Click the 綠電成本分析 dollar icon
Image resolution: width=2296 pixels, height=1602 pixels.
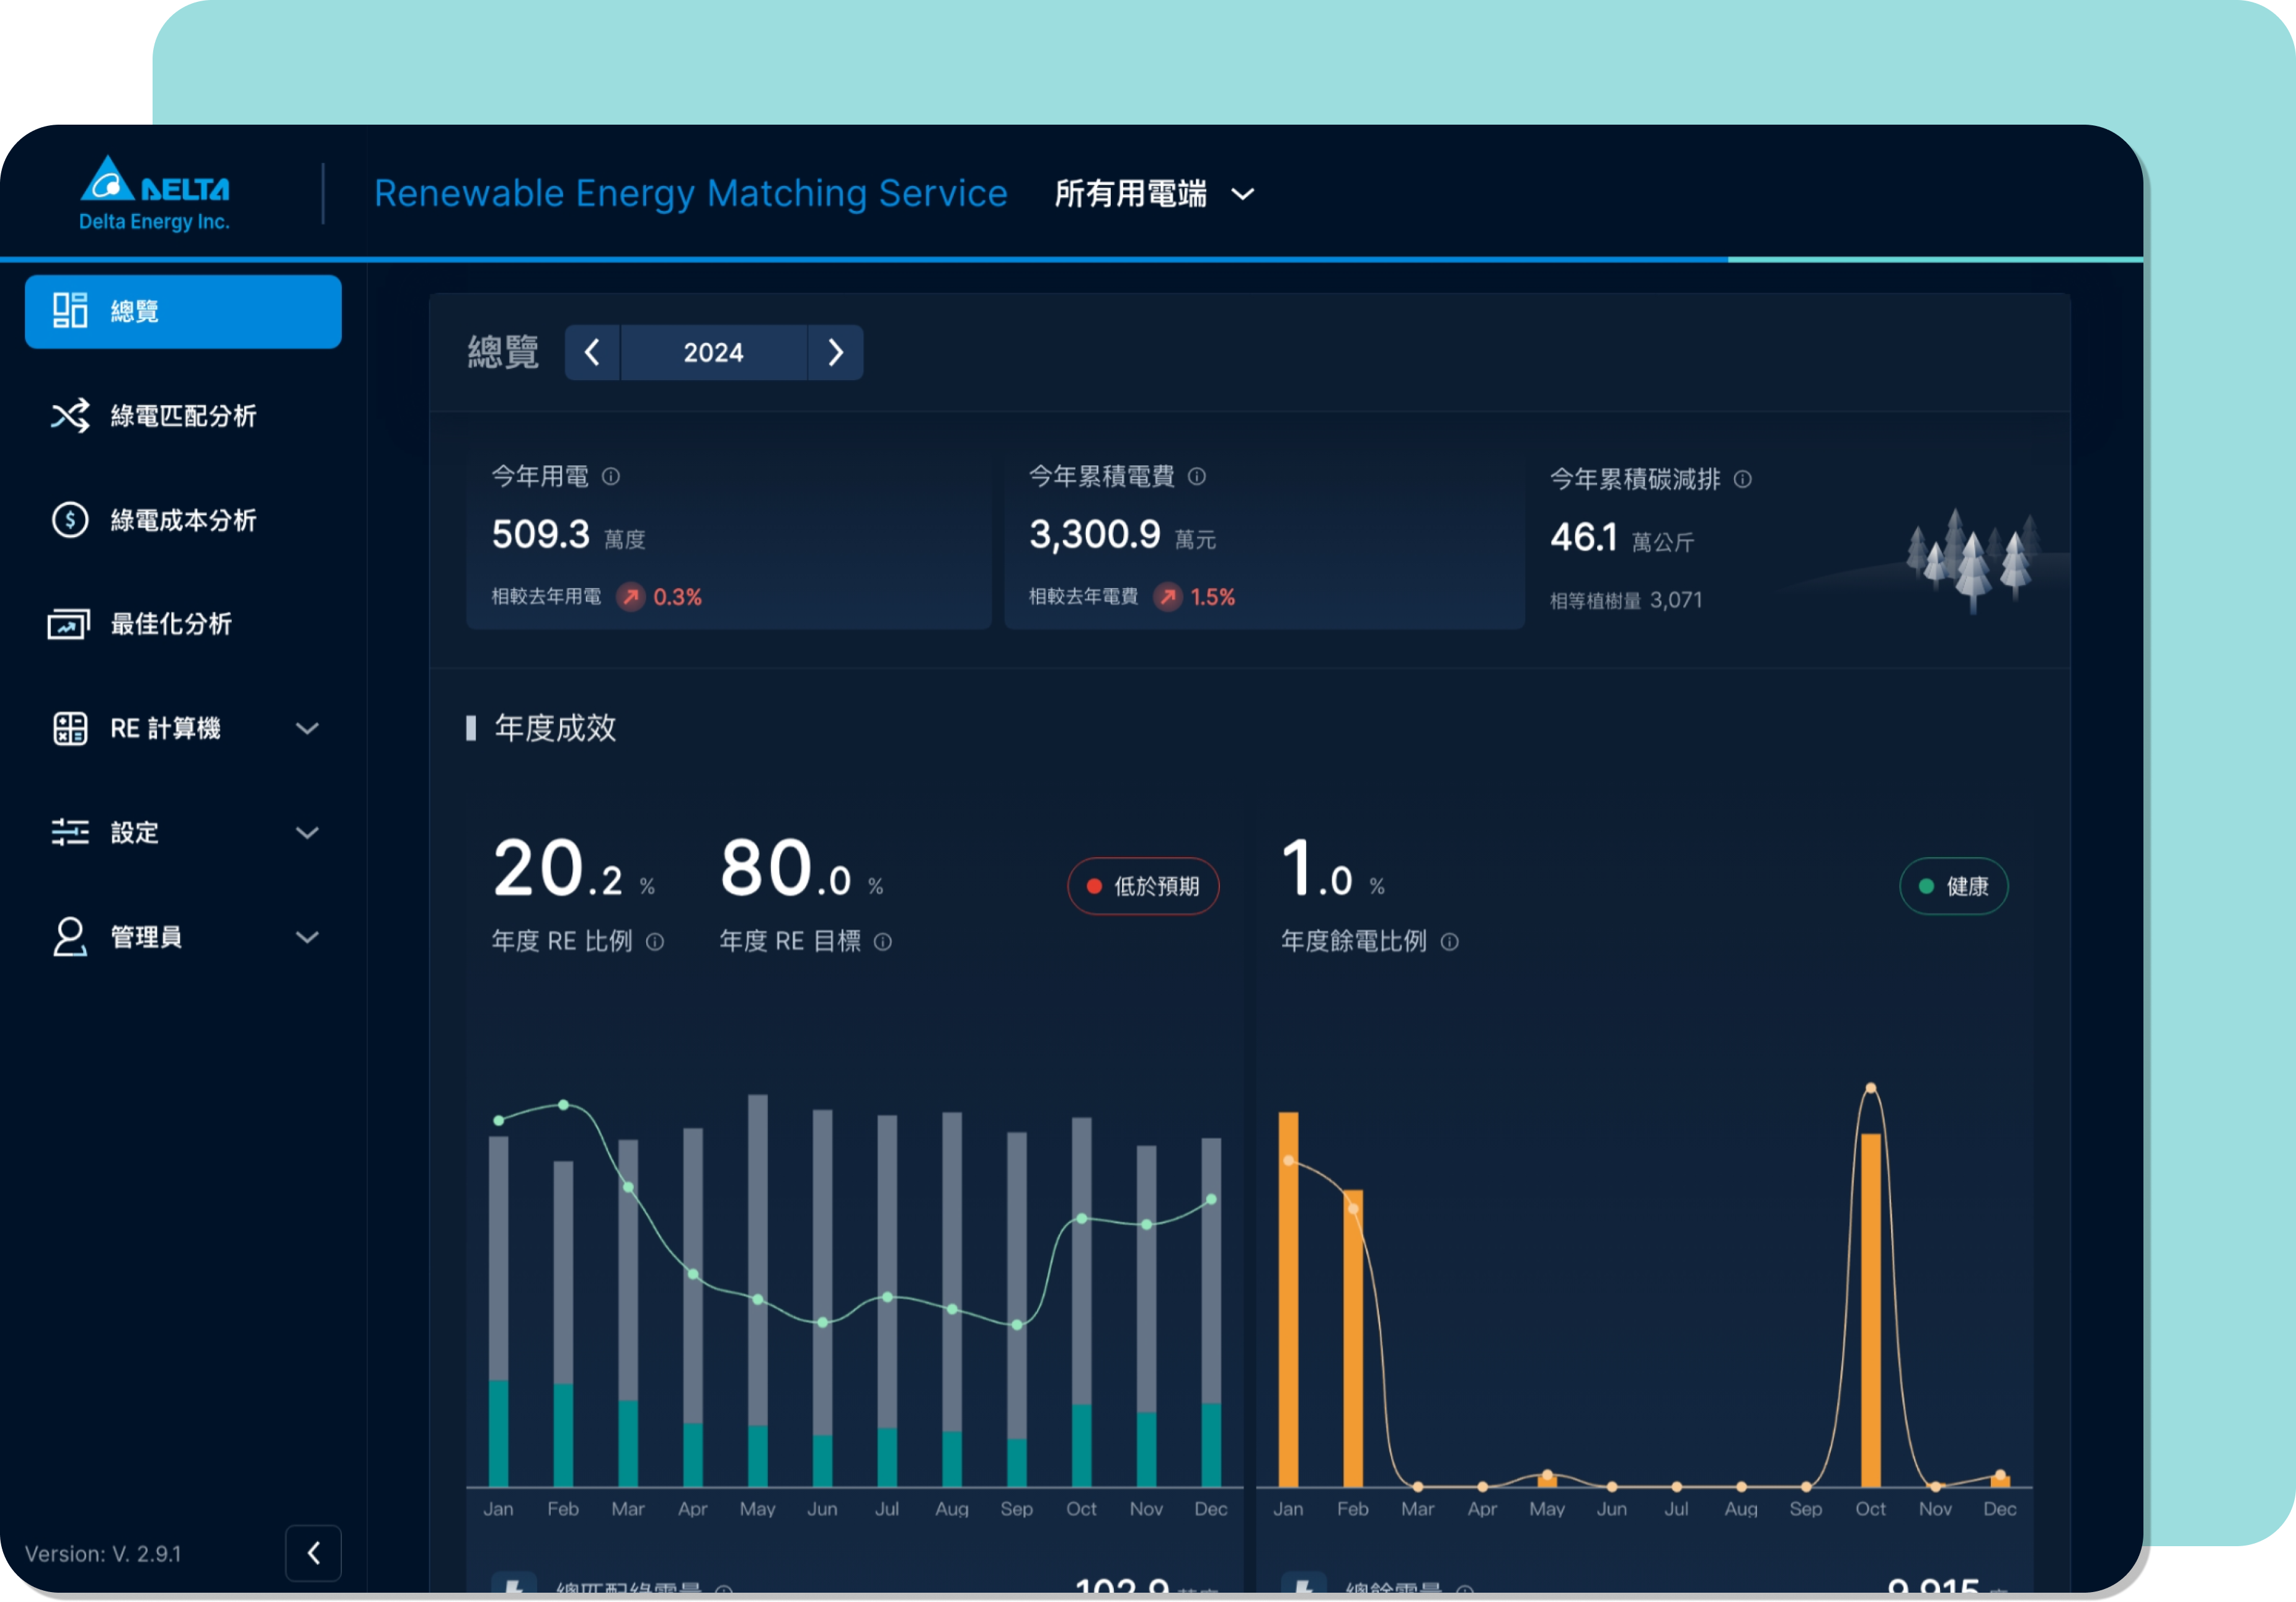pyautogui.click(x=70, y=520)
